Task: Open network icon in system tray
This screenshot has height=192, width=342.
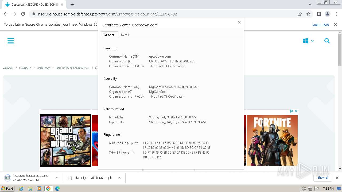Action: 310,189
